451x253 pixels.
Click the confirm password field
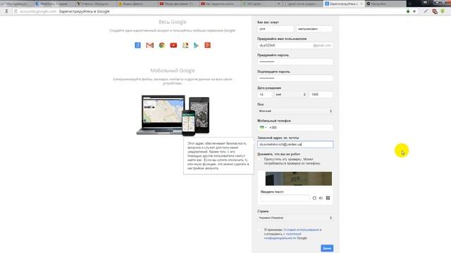pos(295,78)
